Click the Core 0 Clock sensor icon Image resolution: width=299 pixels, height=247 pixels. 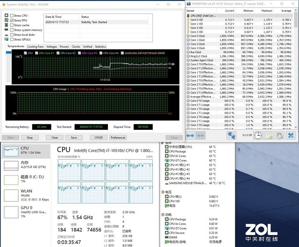(x=188, y=36)
